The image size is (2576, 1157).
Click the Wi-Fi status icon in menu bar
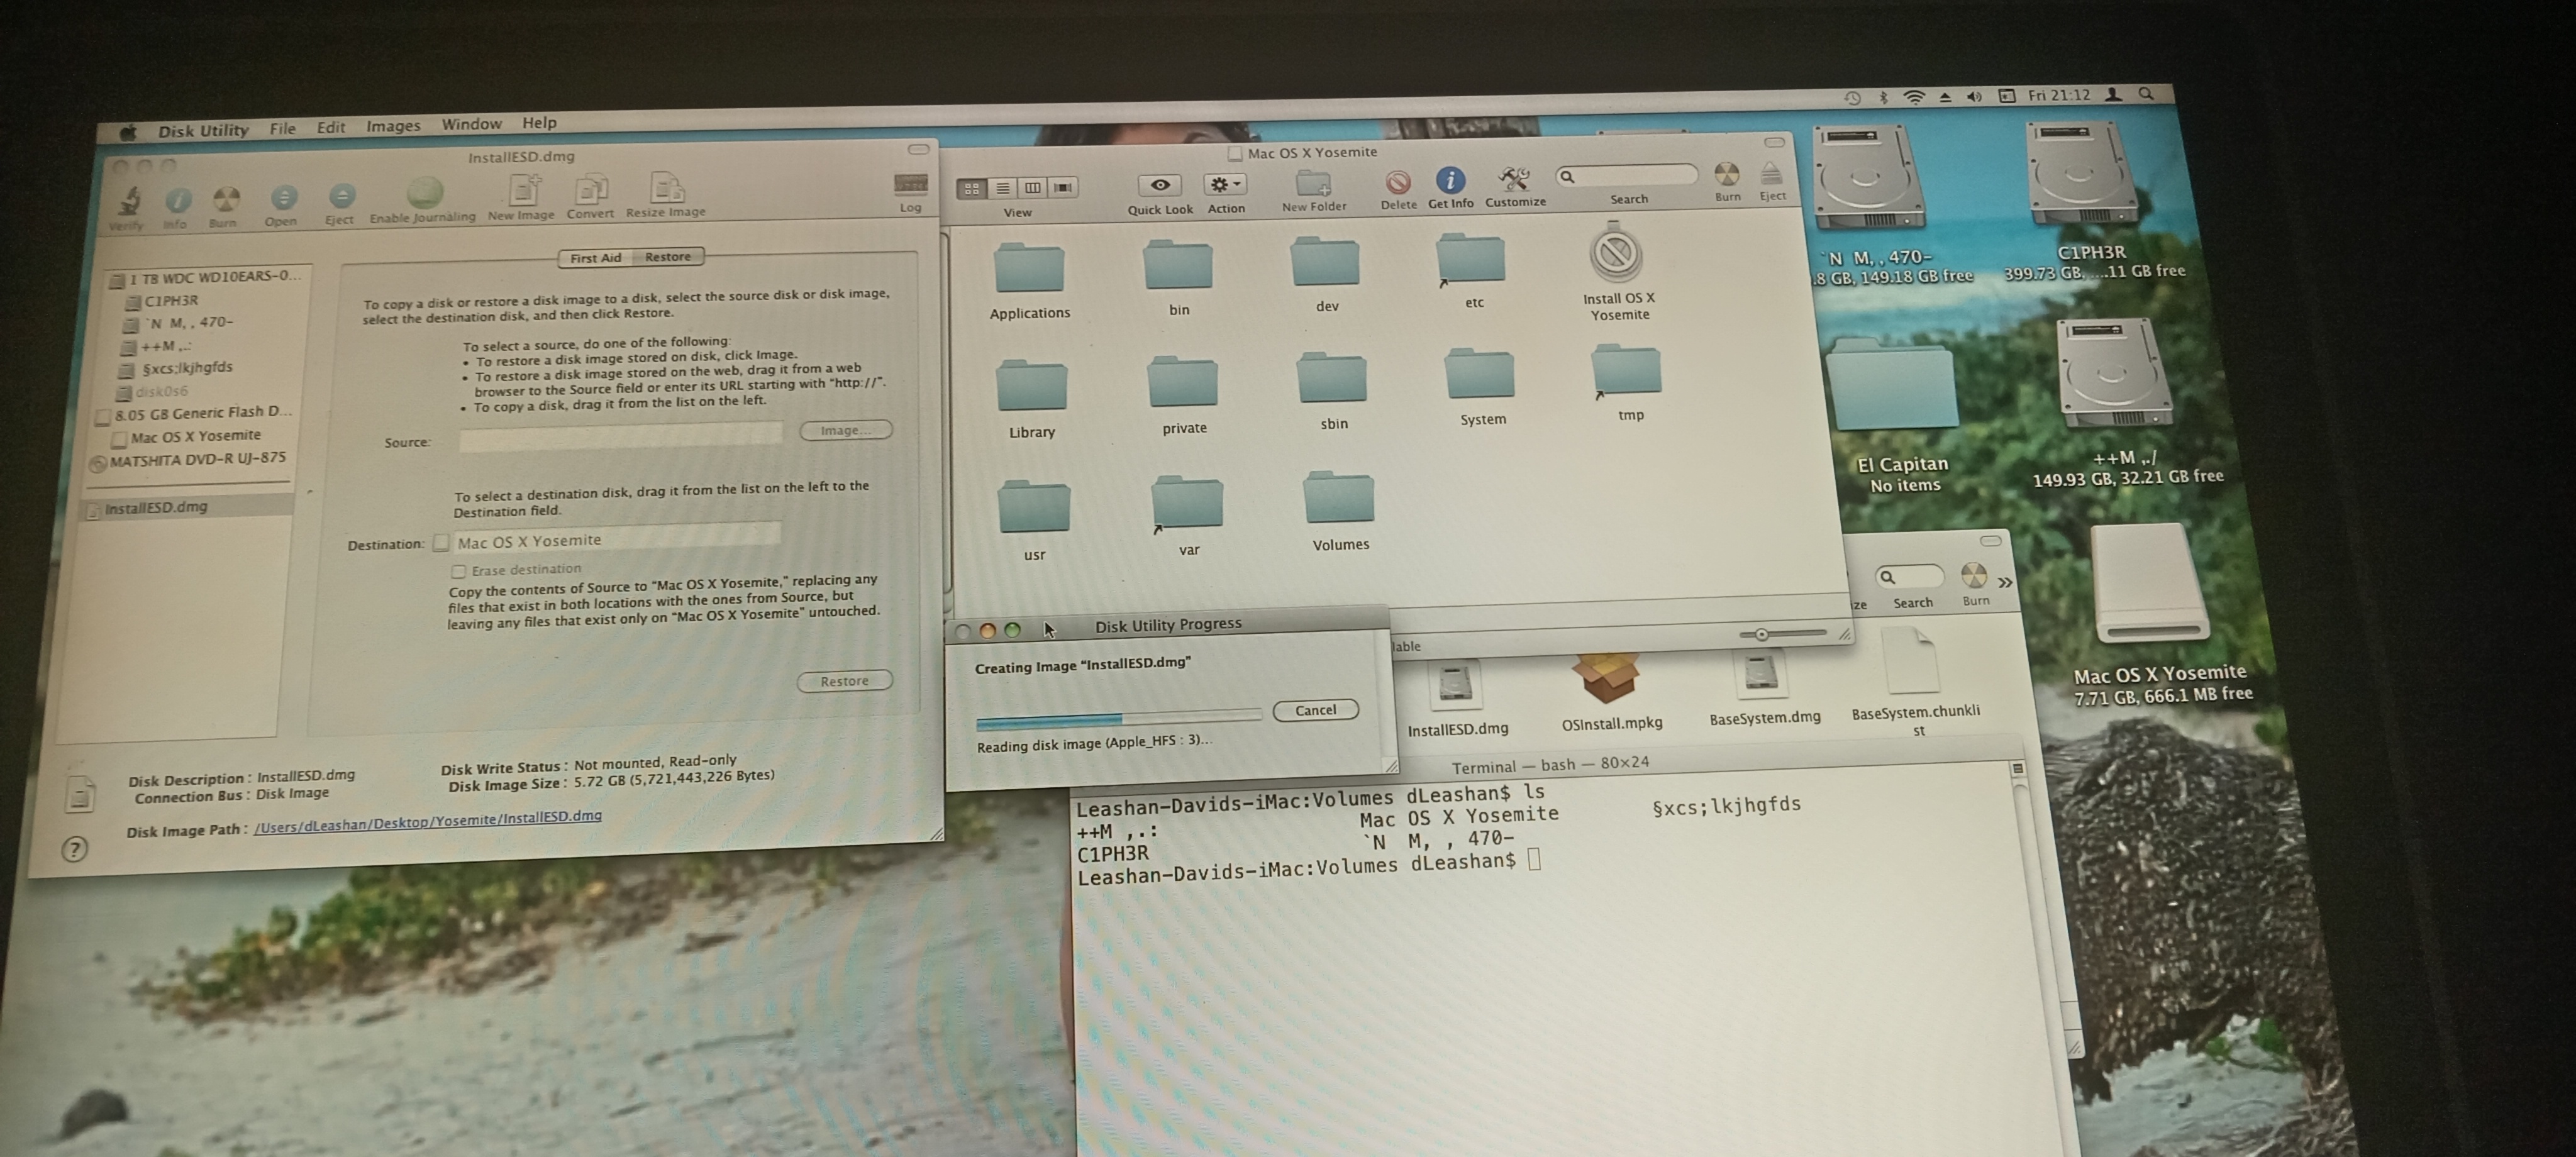1914,97
